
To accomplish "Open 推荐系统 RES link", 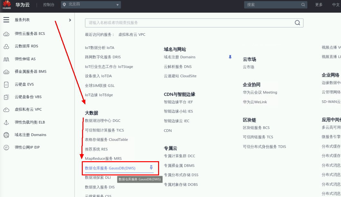I will click(x=96, y=149).
